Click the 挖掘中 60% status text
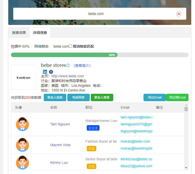Viewport: 195px width, 174px height. click(20, 47)
